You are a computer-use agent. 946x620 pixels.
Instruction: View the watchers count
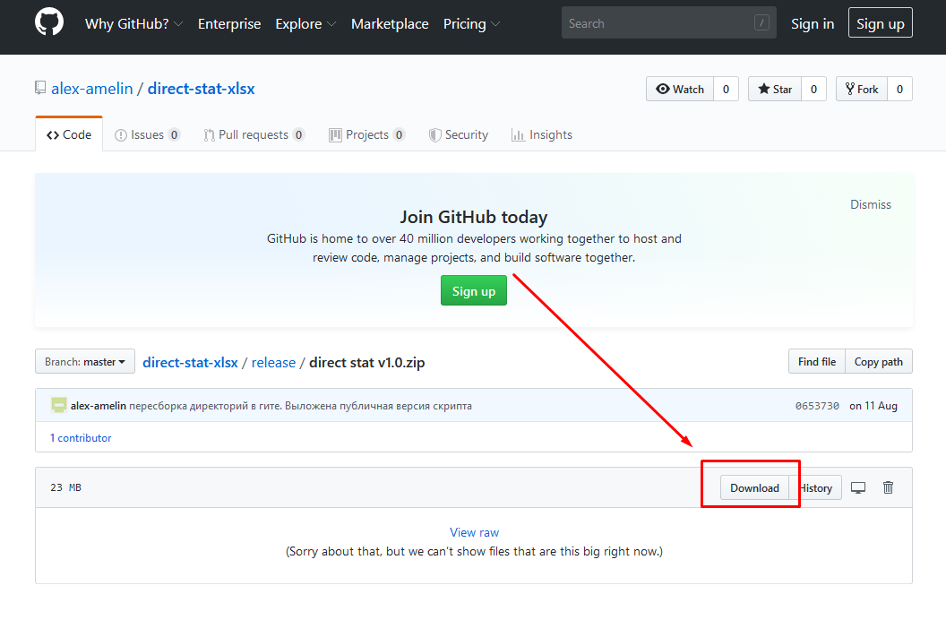tap(726, 90)
